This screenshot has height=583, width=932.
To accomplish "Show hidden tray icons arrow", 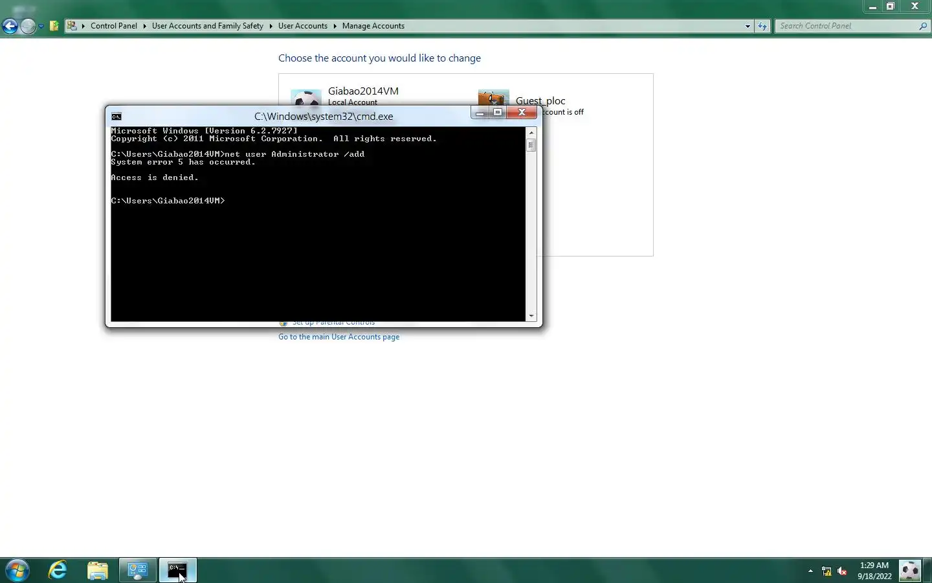I will [x=810, y=571].
